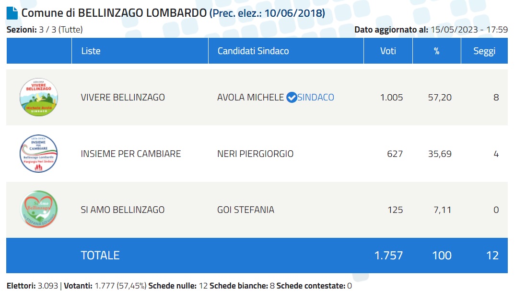
Task: Click candidate name GOI STEFANIA
Action: pyautogui.click(x=245, y=210)
